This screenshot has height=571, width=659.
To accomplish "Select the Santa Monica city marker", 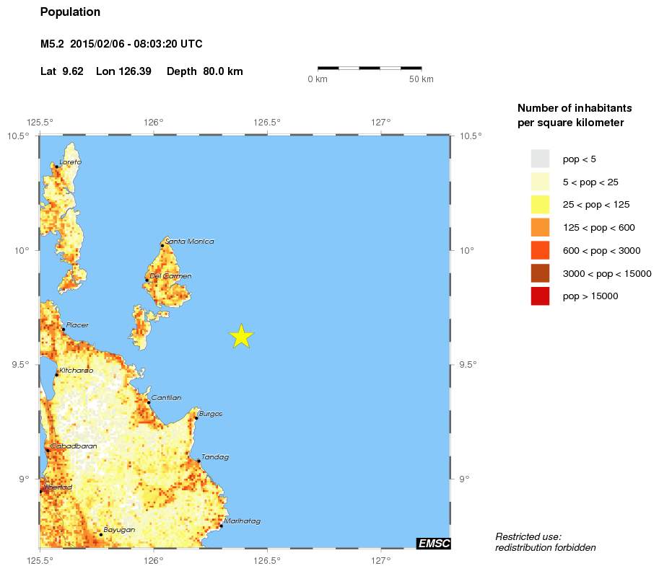I will click(162, 245).
